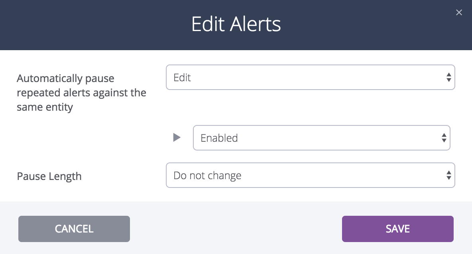Viewport: 472px width, 254px height.
Task: Click the stepper arrows on the Edit dropdown
Action: click(449, 77)
